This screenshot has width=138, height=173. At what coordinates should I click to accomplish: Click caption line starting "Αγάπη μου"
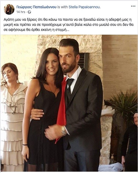click(x=69, y=20)
